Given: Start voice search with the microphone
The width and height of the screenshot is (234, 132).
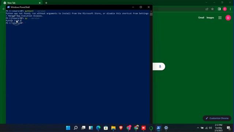Looking at the screenshot, I should pos(160,66).
